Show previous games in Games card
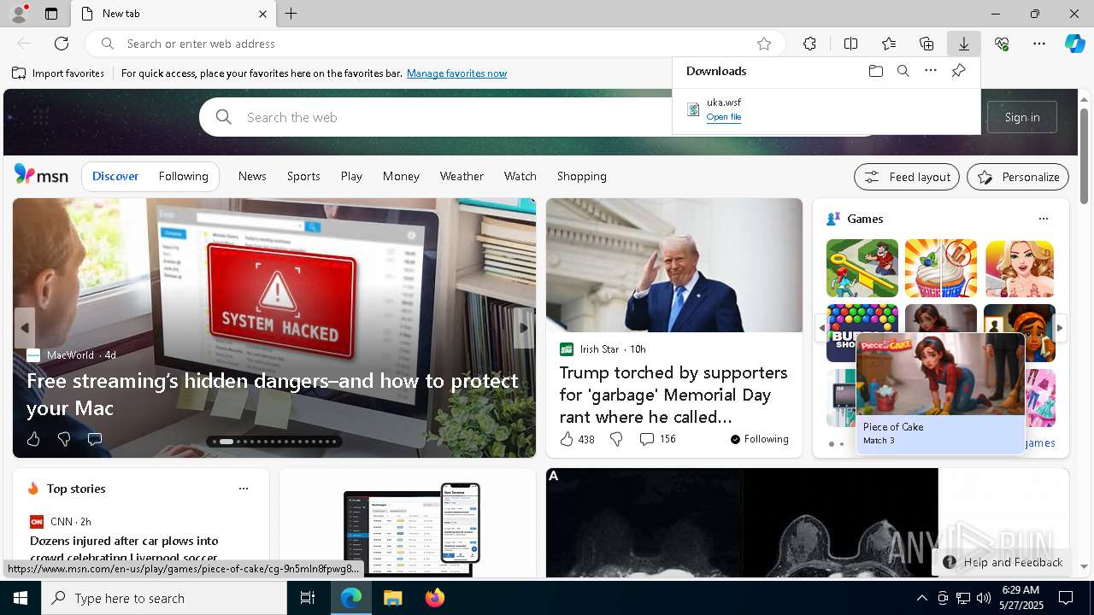Screen dimensions: 1094x615 pos(821,328)
